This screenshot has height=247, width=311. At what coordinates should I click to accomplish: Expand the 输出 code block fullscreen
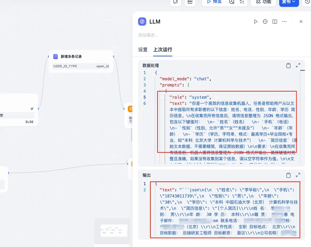pyautogui.click(x=298, y=175)
